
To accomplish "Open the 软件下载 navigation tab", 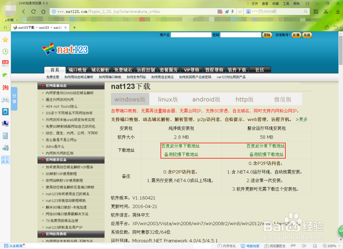I will 237,70.
